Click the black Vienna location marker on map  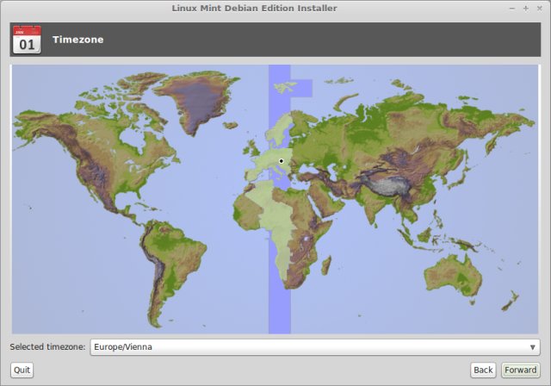click(x=281, y=161)
